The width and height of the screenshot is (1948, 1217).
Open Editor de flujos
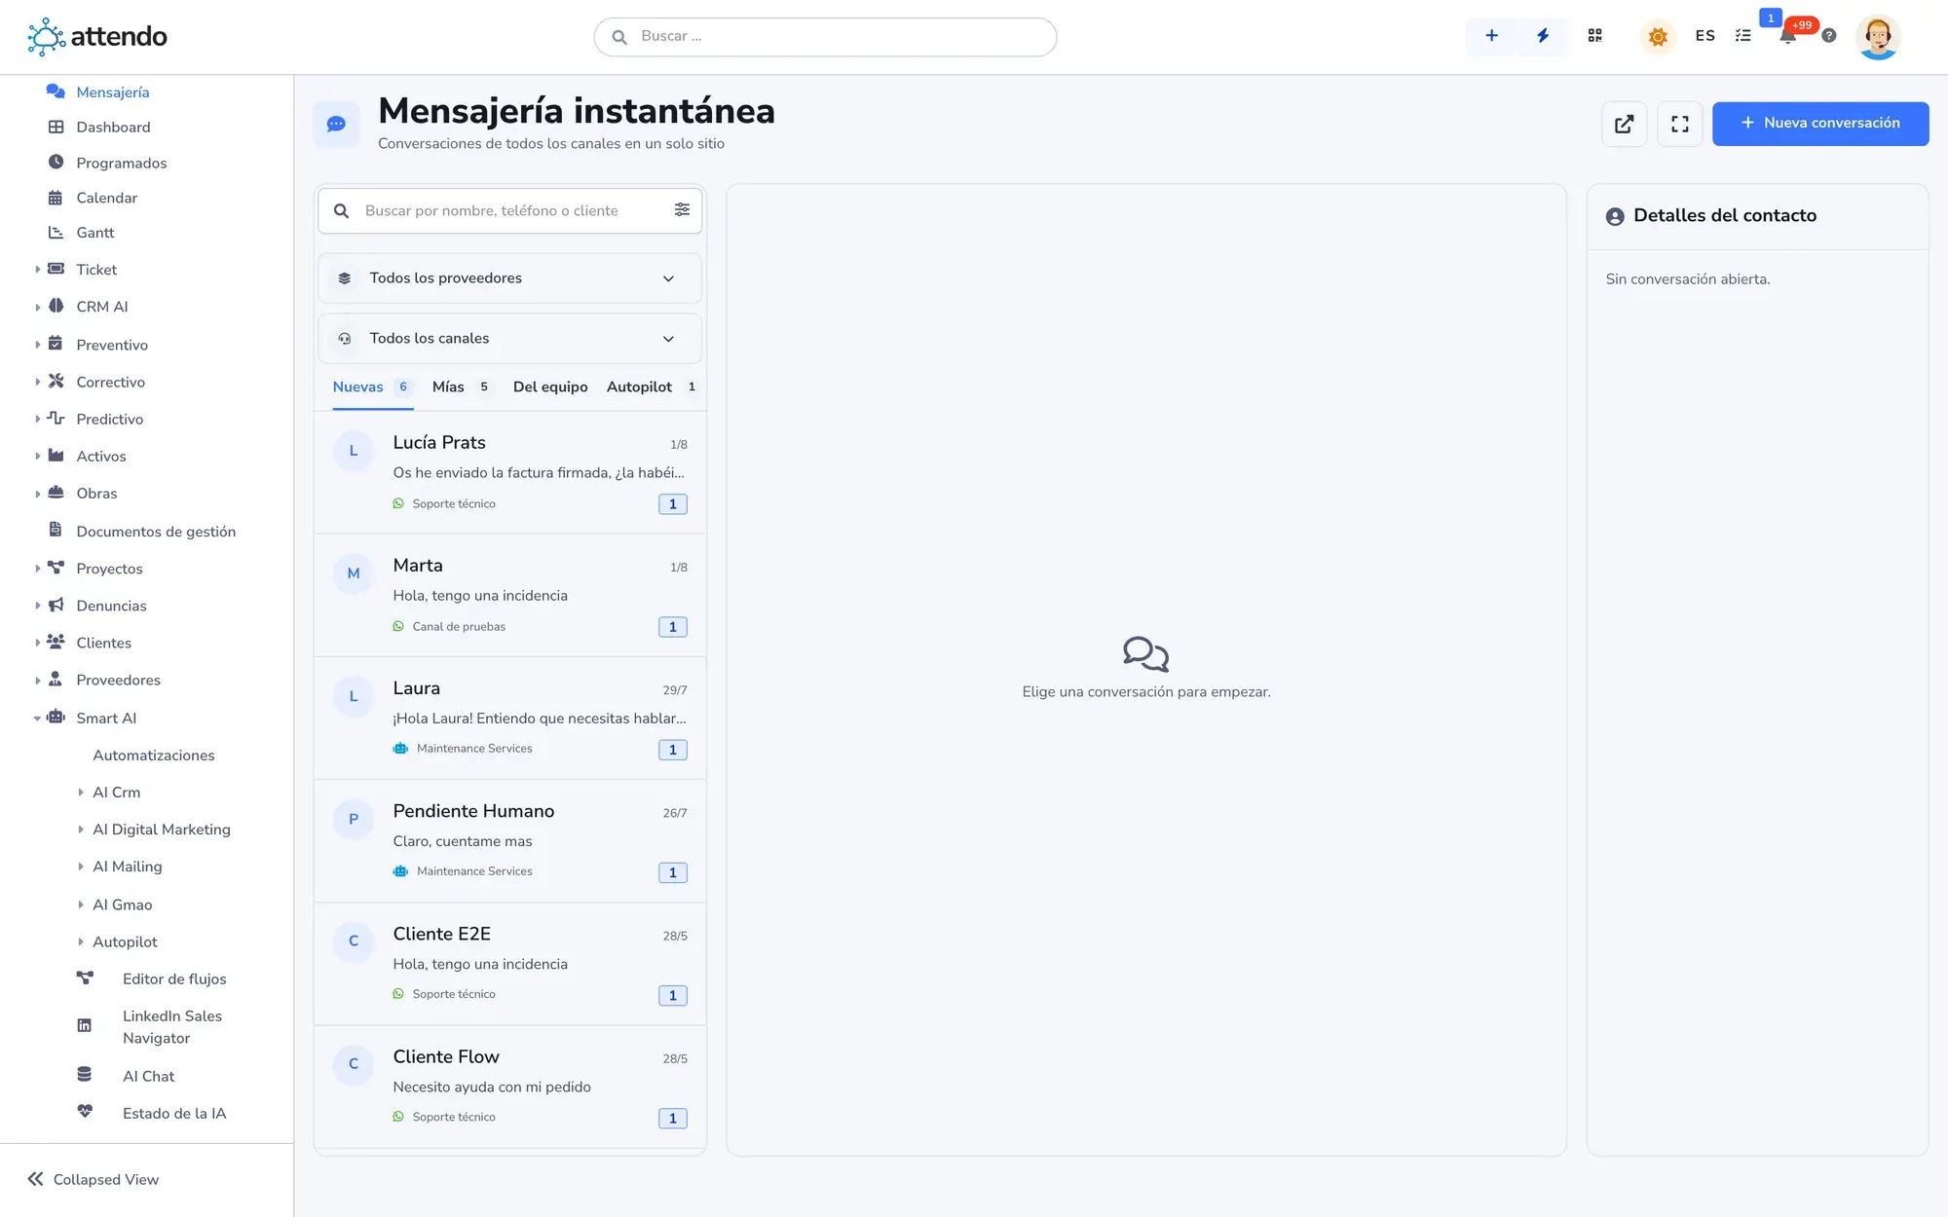coord(173,979)
